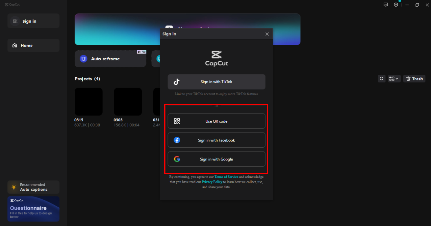Screen dimensions: 431x226
Task: Open the Questionnaire banner
Action: [x=33, y=209]
